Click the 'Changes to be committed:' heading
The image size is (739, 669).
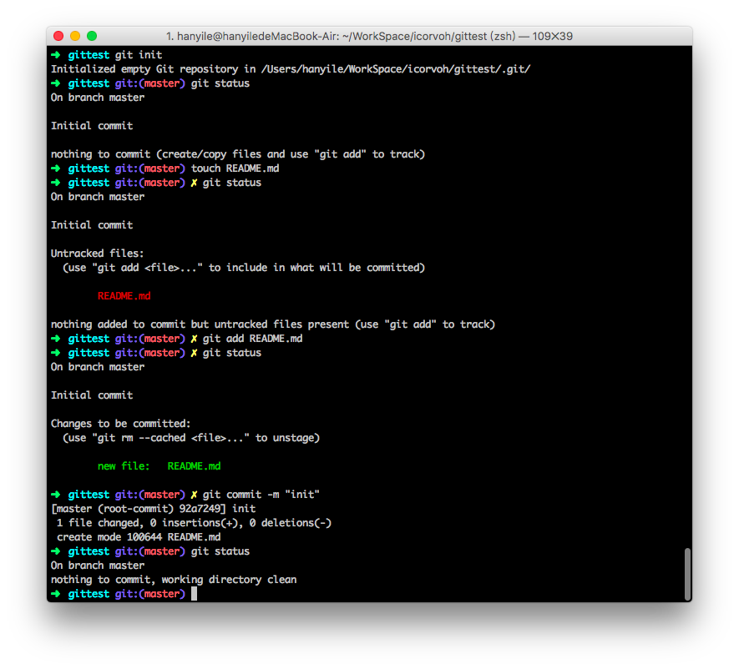pos(120,424)
